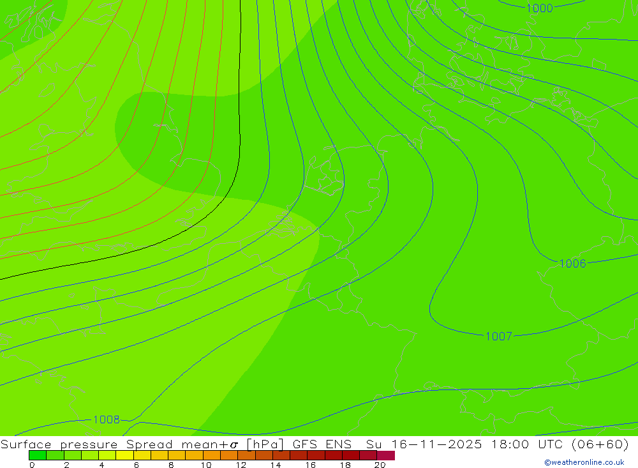This screenshot has width=638, height=468.
Task: Click the legend value 12
Action: pos(241,465)
